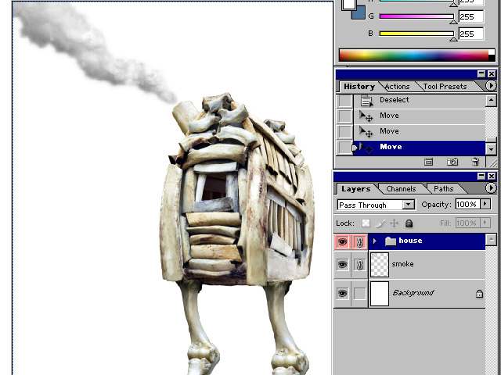501x375 pixels.
Task: Create new snapshot with camera icon
Action: coord(452,162)
